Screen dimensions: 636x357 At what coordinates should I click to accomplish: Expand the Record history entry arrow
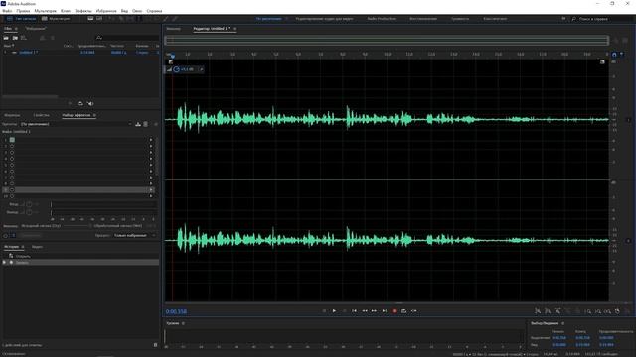(4, 262)
